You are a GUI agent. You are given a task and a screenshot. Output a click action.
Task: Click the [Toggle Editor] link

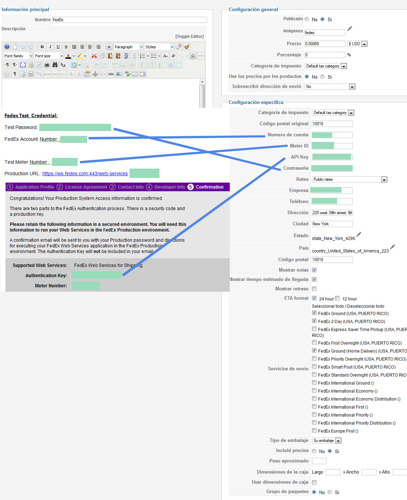189,37
